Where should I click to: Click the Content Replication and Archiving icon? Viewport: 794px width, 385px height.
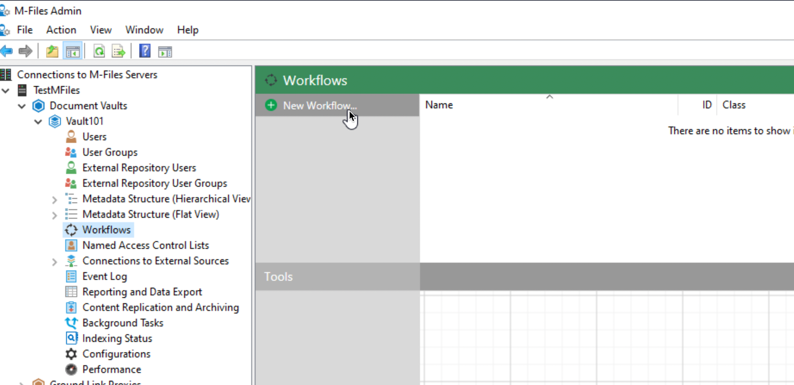(x=71, y=307)
